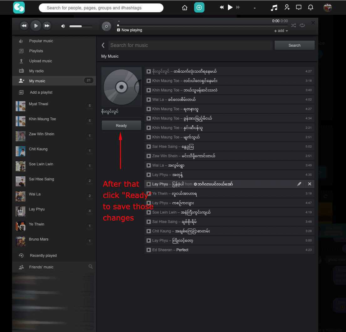
Task: Open friend requests icon in header
Action: 287,8
